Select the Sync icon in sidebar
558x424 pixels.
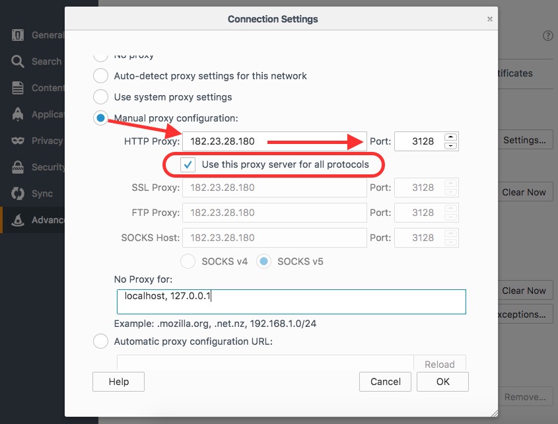(18, 194)
